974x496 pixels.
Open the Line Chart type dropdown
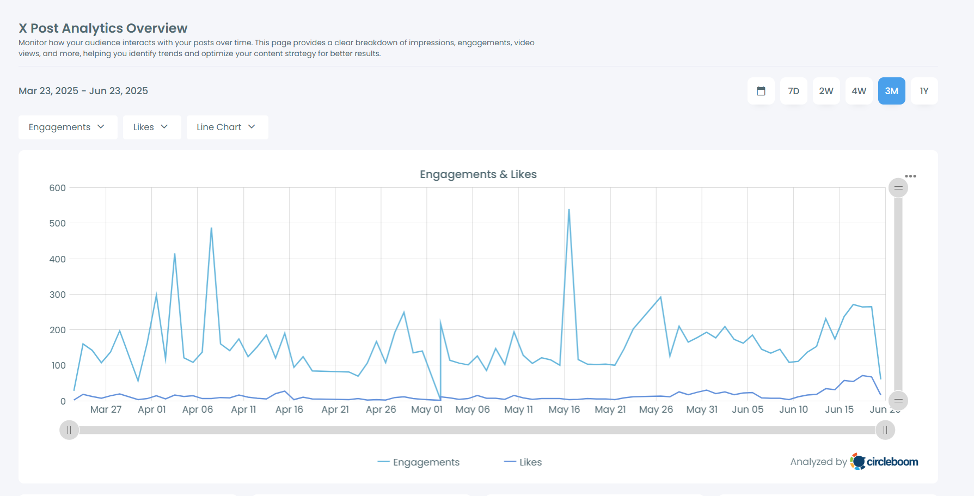227,127
